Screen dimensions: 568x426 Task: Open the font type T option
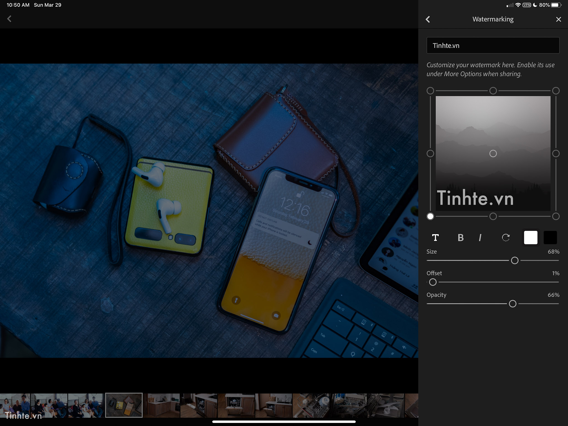435,238
